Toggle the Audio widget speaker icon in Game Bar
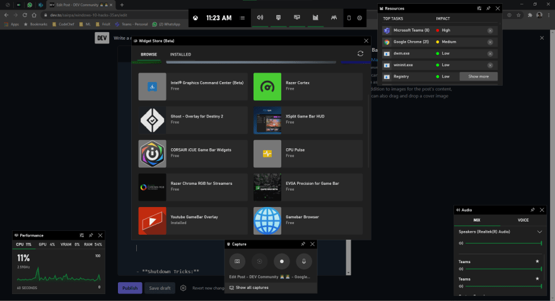Screen dimensions: 555x301 coord(260,18)
